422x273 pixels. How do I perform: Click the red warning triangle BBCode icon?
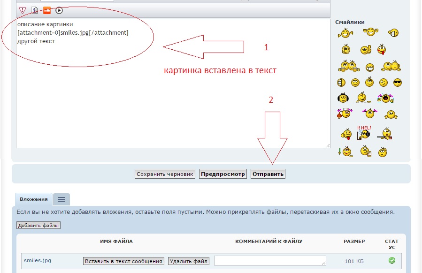(x=23, y=10)
